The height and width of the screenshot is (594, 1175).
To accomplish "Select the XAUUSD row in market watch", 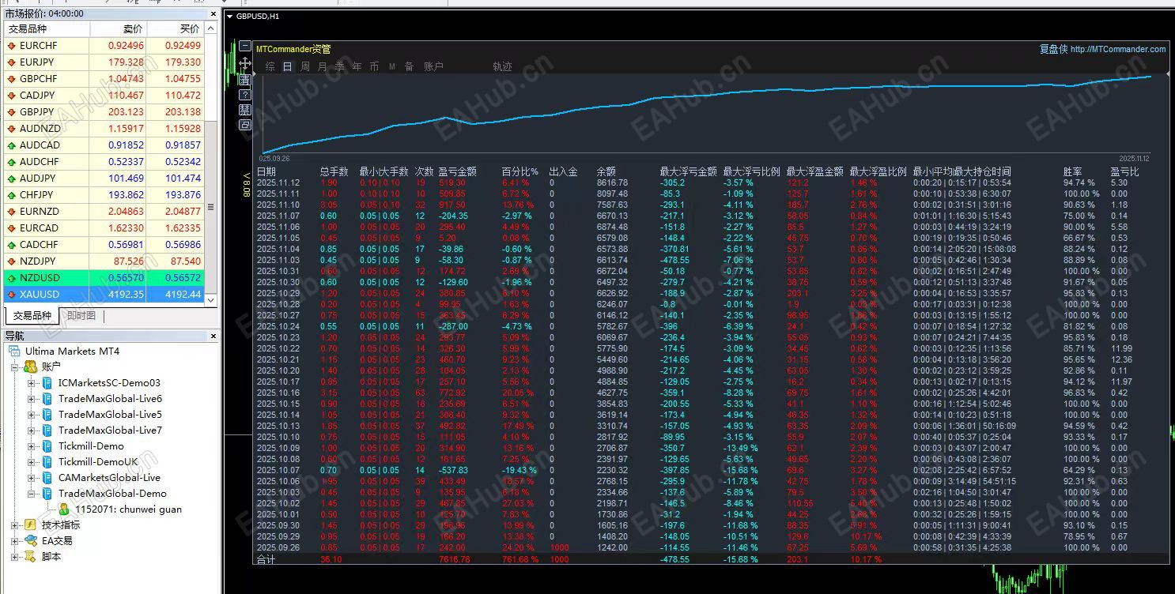I will (x=104, y=295).
